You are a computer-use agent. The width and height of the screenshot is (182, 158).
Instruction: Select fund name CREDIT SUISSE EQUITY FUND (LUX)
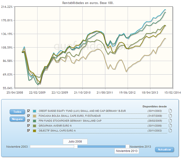pos(82,111)
